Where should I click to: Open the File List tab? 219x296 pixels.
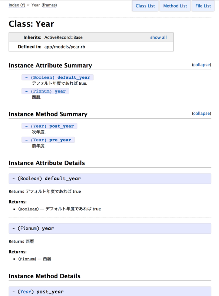203,6
